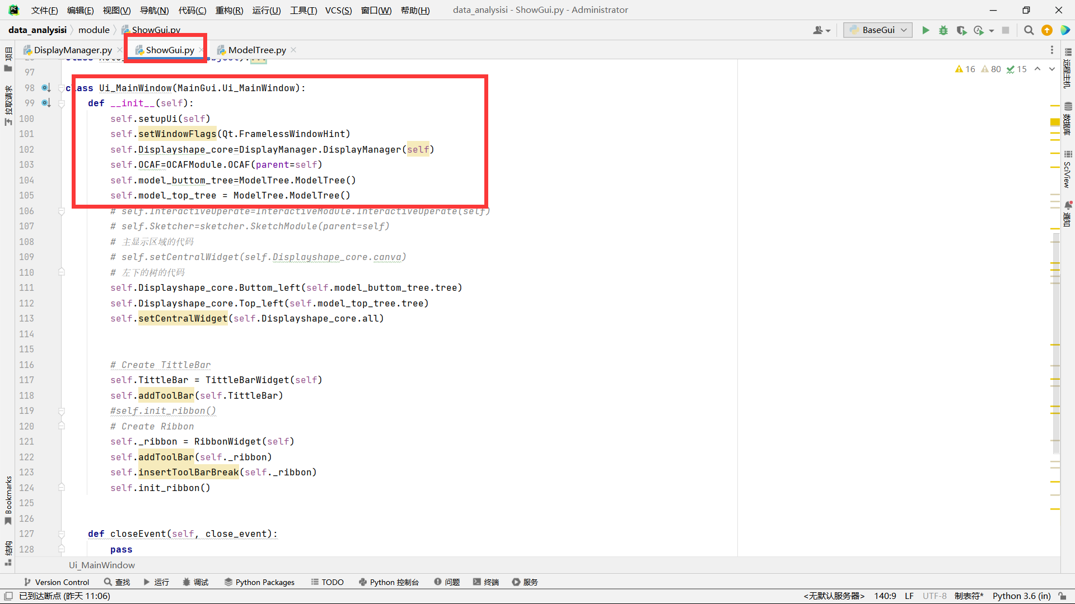Collapse class Ui_MainWindow fold marker
1075x604 pixels.
click(62, 88)
